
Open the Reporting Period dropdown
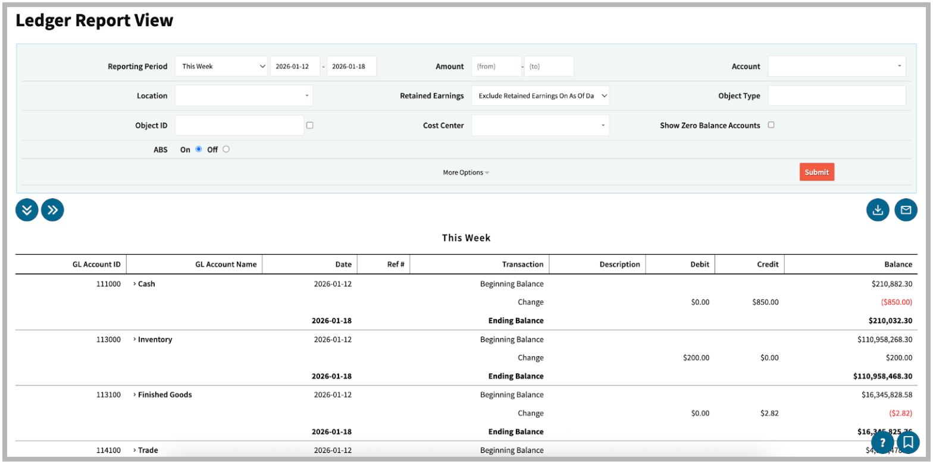pyautogui.click(x=221, y=67)
